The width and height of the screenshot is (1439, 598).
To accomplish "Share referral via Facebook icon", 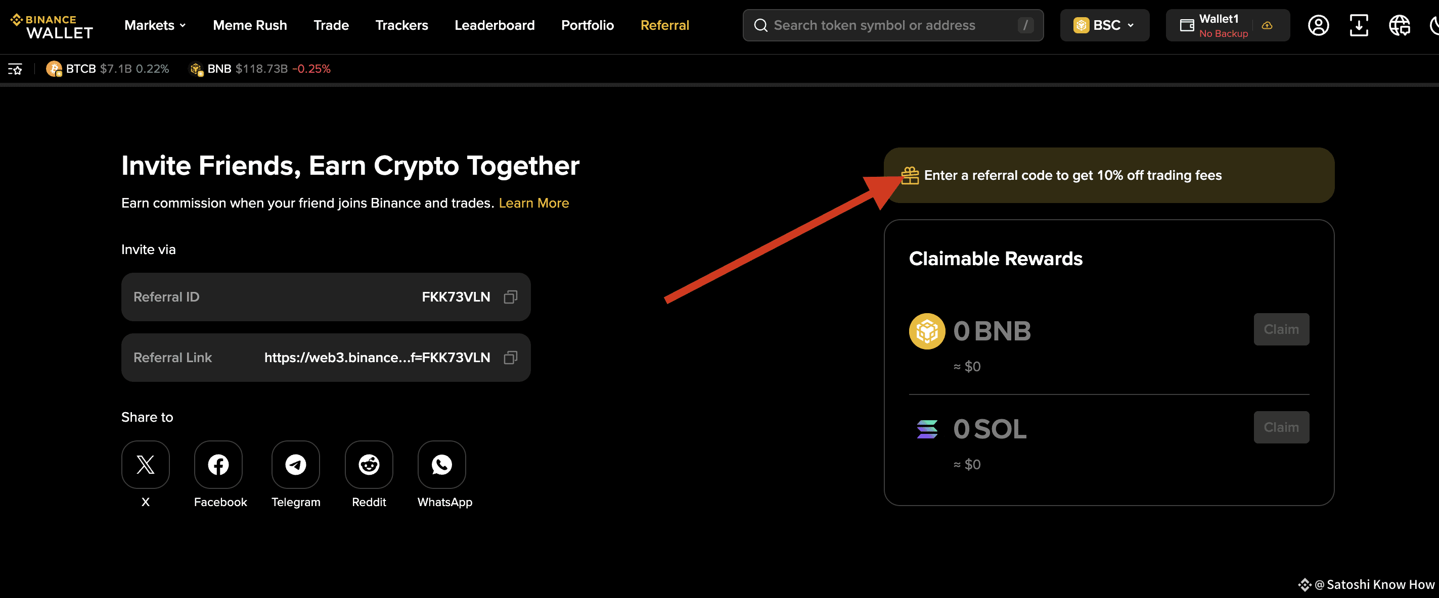I will pyautogui.click(x=218, y=464).
